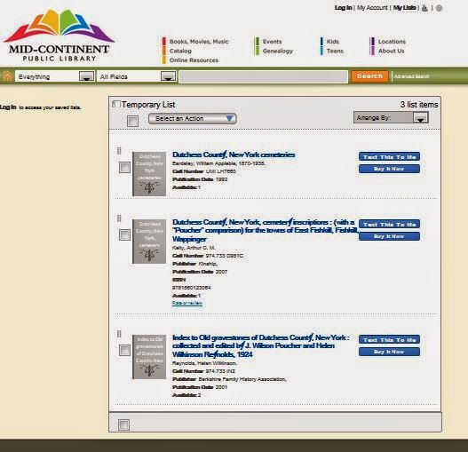Click Buy It Now for Index to Old gravestones

click(389, 352)
